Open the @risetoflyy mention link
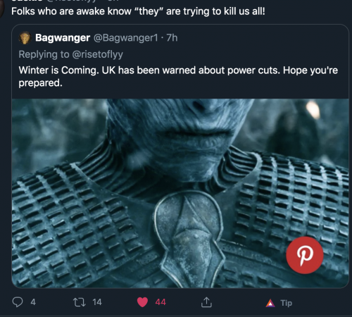Image resolution: width=352 pixels, height=317 pixels. coord(97,54)
